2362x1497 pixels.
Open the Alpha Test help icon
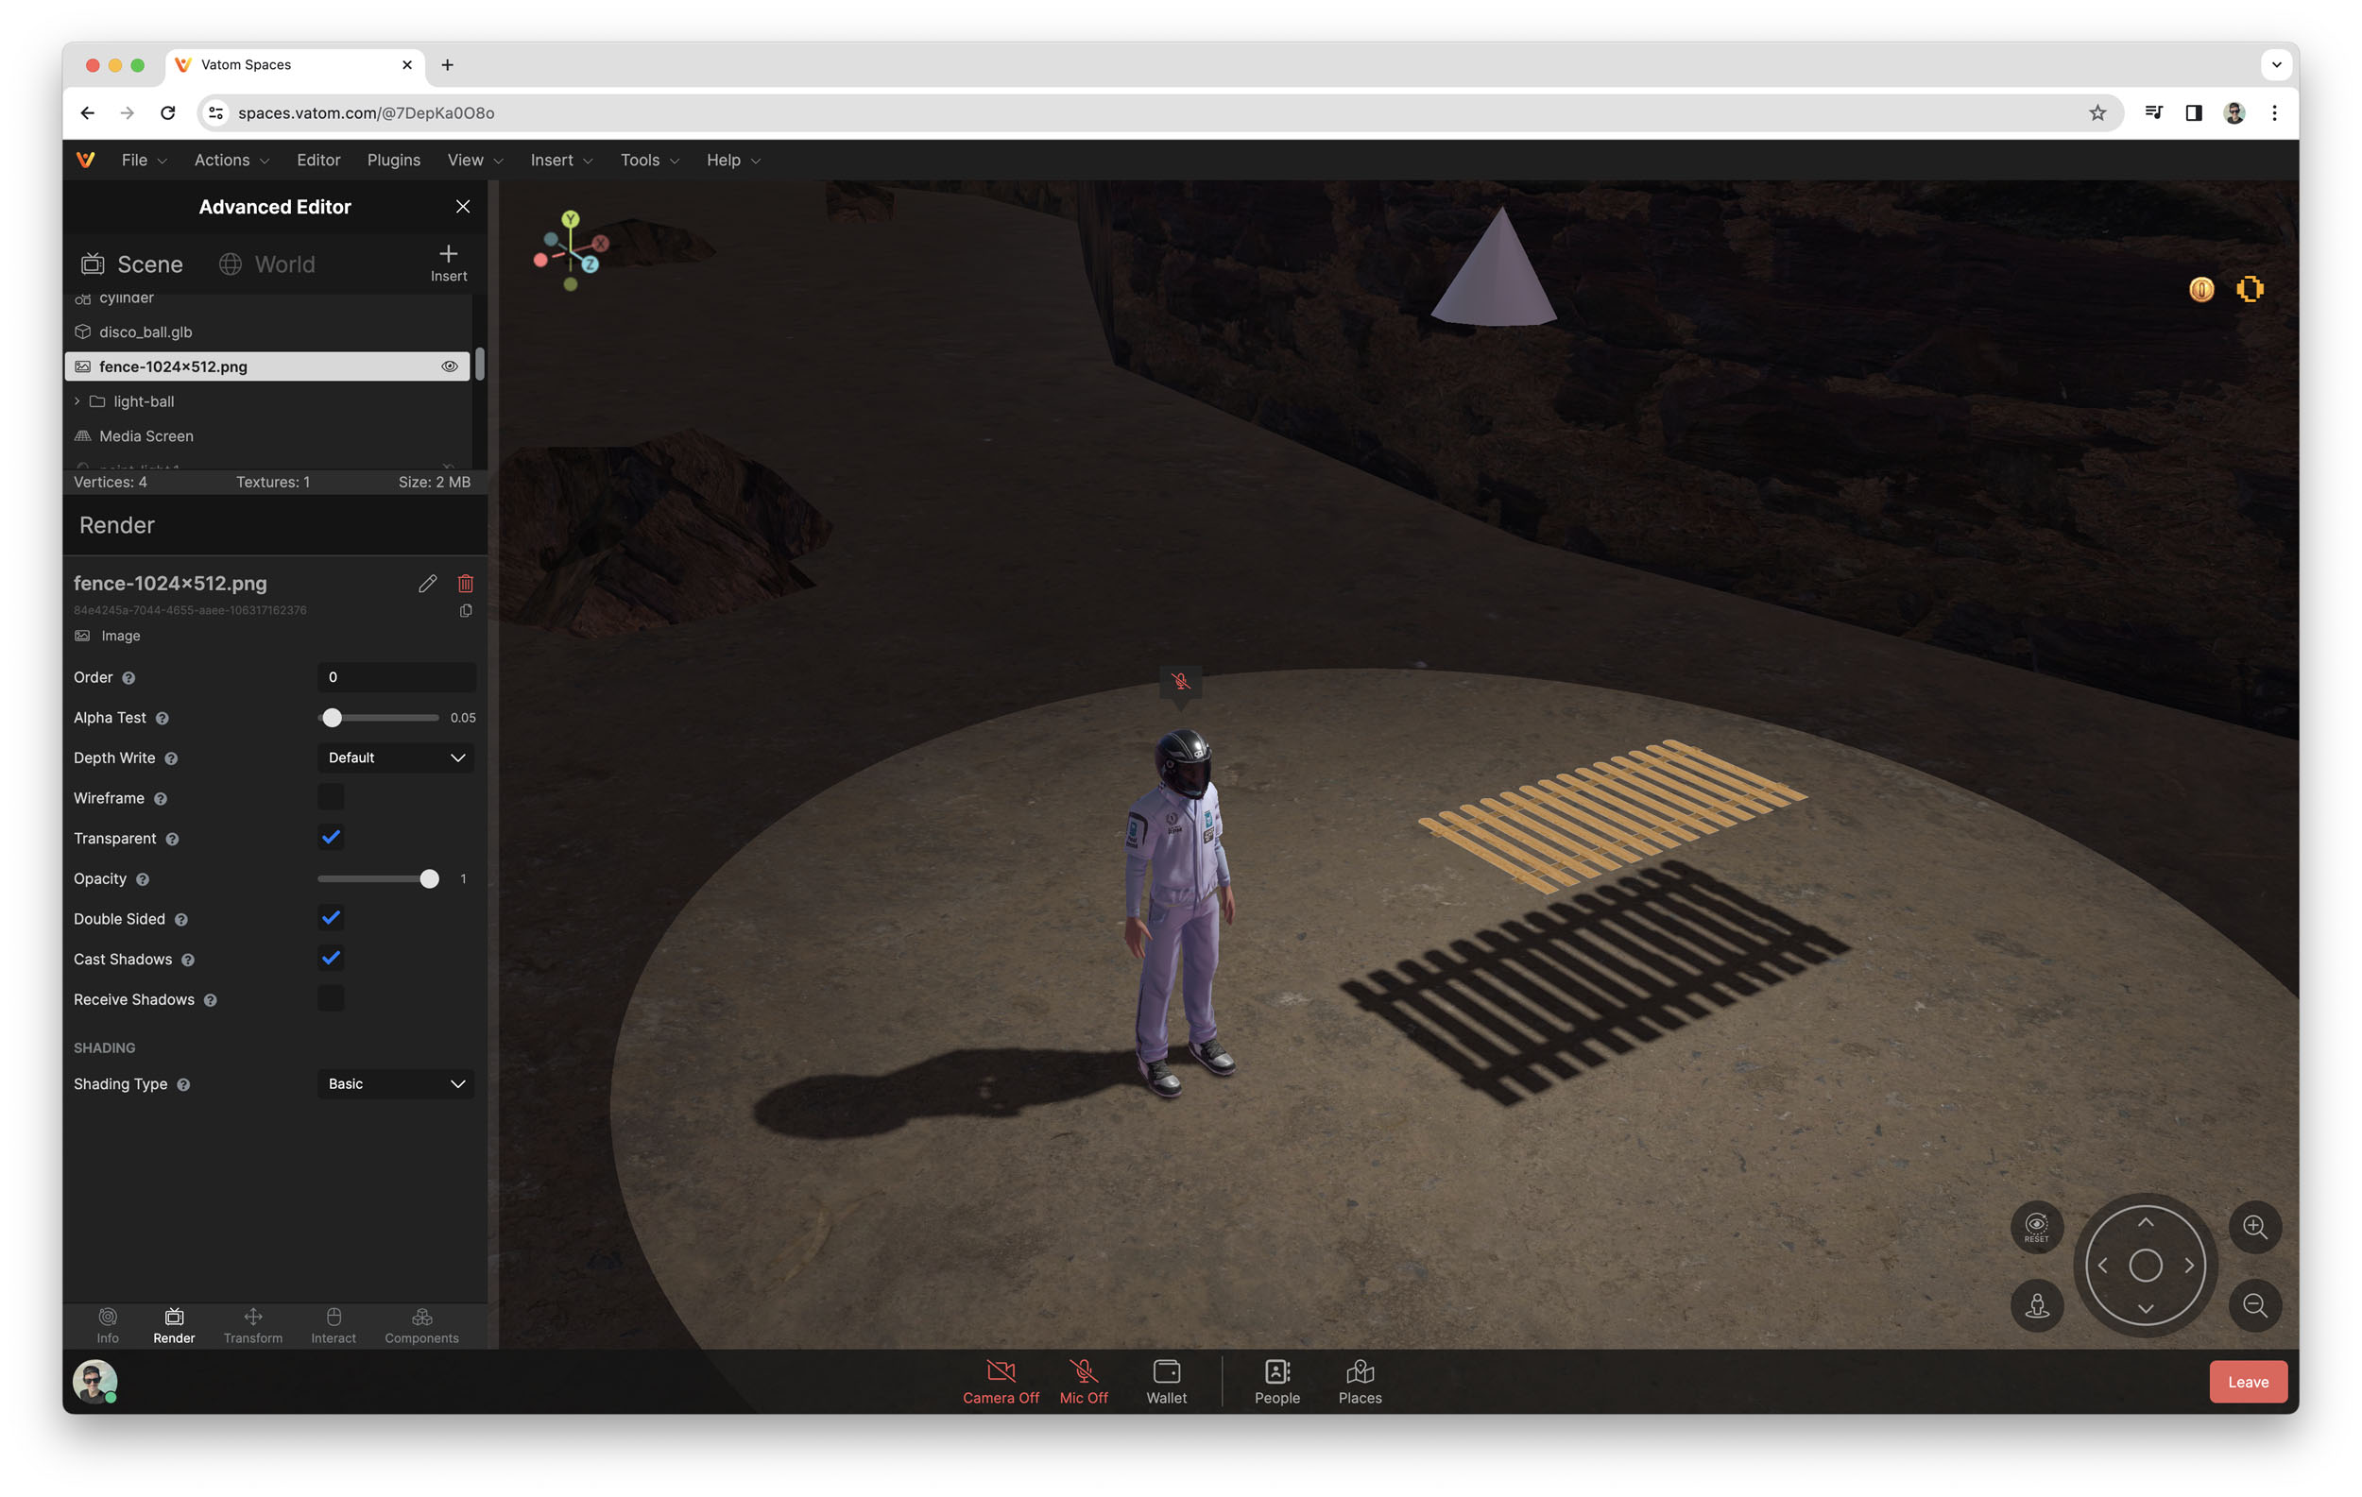tap(163, 719)
